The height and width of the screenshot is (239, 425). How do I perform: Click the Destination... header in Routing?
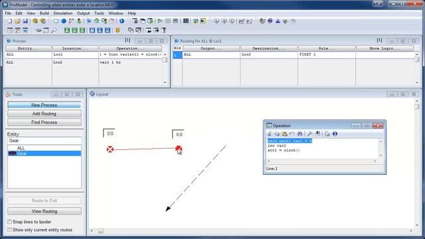pos(269,48)
